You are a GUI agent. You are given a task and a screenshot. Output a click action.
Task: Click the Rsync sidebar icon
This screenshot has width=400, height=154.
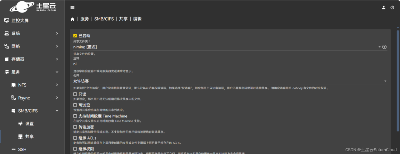point(13,98)
